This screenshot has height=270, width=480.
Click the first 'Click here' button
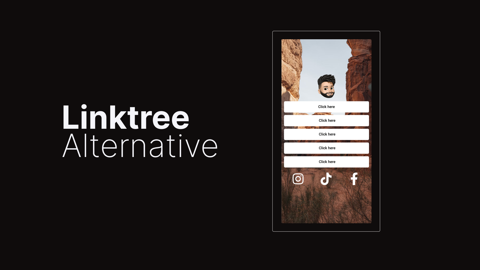pyautogui.click(x=326, y=106)
